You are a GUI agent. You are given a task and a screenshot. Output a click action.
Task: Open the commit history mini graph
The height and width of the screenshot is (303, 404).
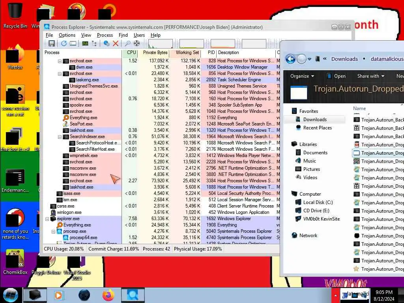coord(191,43)
